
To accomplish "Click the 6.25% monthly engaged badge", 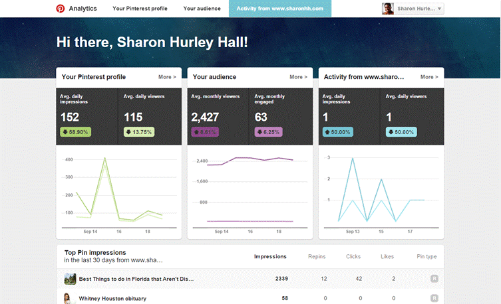I will pos(269,132).
